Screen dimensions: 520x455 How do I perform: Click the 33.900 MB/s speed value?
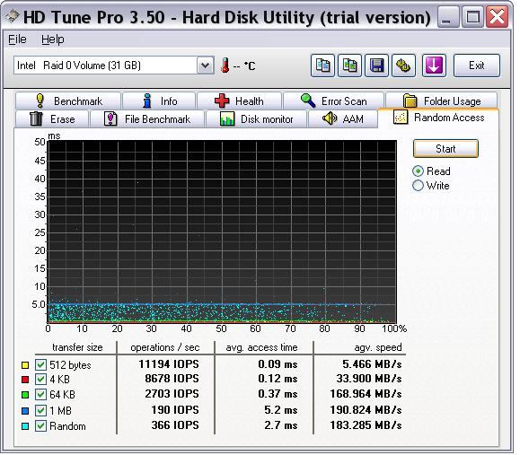(369, 378)
